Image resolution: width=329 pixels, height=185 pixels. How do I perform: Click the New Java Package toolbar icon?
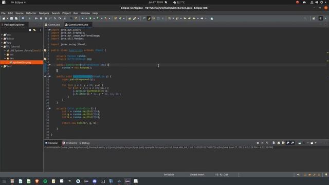point(115,18)
